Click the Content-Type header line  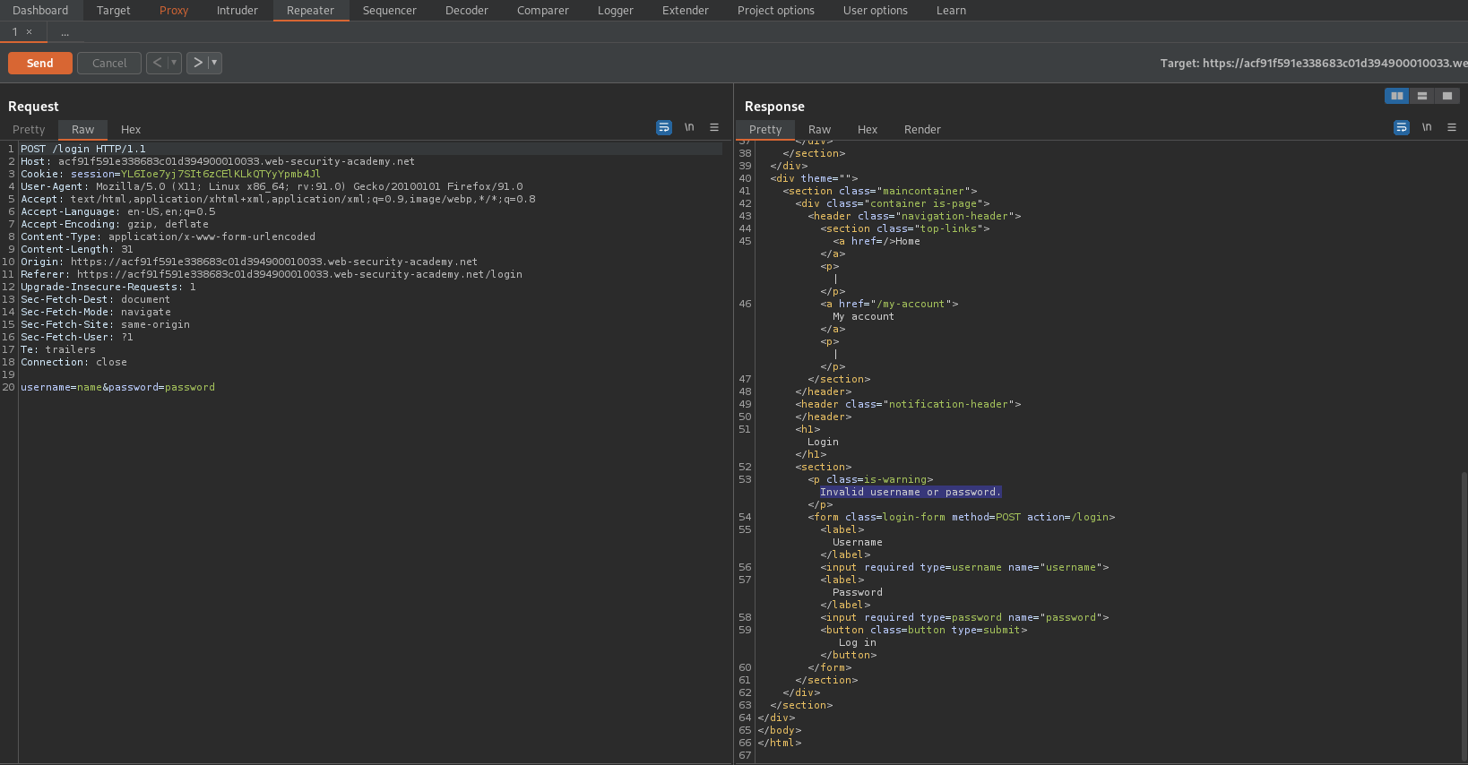point(168,236)
